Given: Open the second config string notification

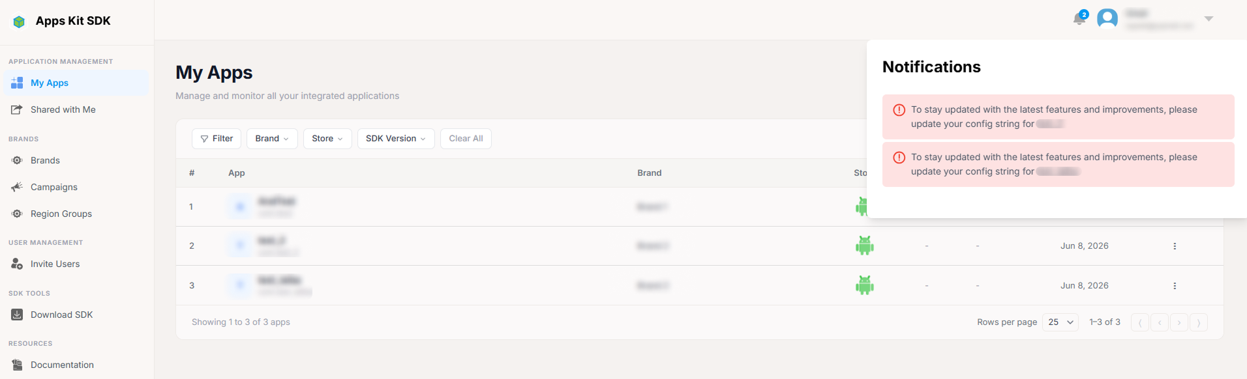Looking at the screenshot, I should click(x=1058, y=165).
